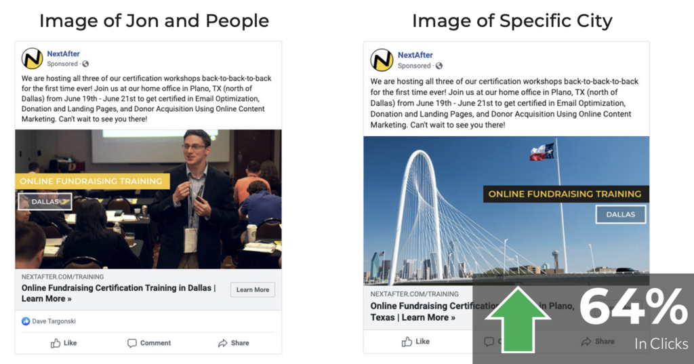
Task: Click Dave Targonski reaction name
Action: 54,321
